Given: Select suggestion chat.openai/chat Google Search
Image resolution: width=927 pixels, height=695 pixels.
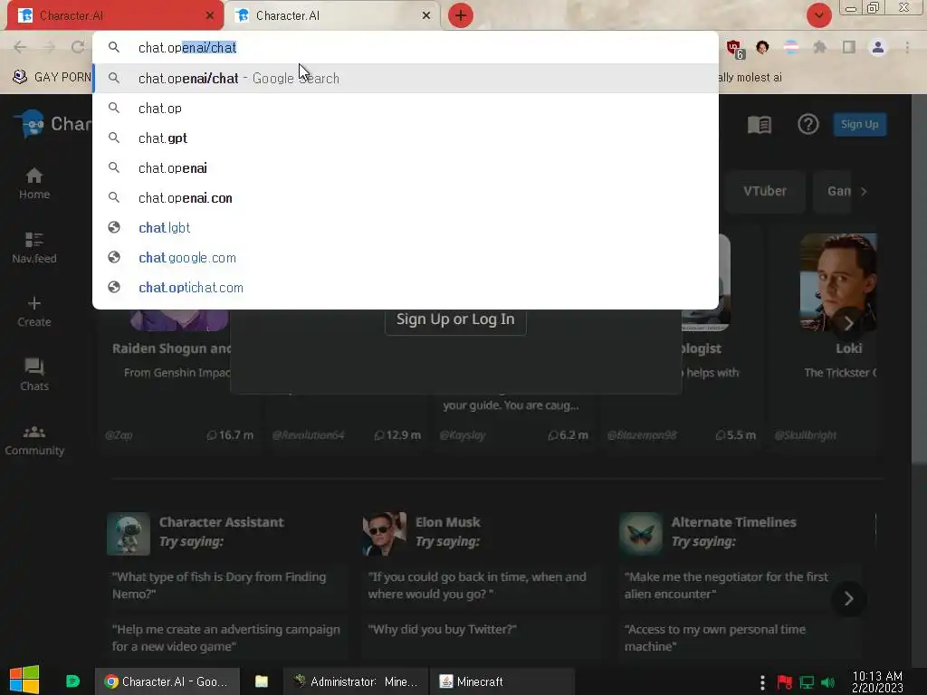Looking at the screenshot, I should 406,78.
